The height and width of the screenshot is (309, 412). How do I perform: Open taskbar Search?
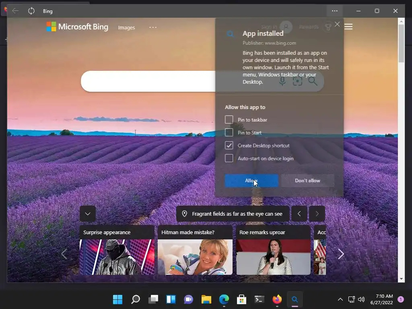[136, 299]
